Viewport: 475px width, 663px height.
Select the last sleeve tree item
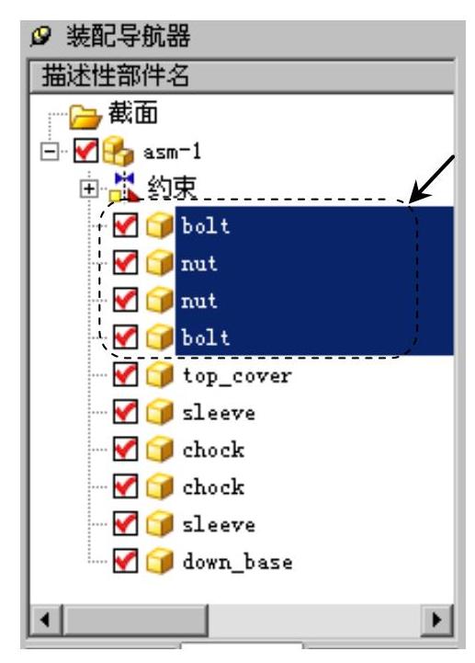pyautogui.click(x=219, y=524)
